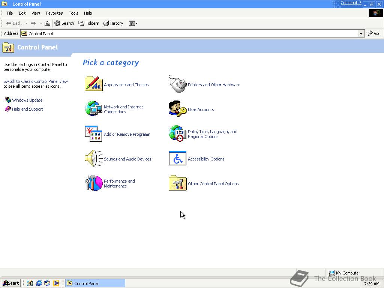Click the Appearance and Themes link
This screenshot has height=288, width=384.
click(x=126, y=85)
